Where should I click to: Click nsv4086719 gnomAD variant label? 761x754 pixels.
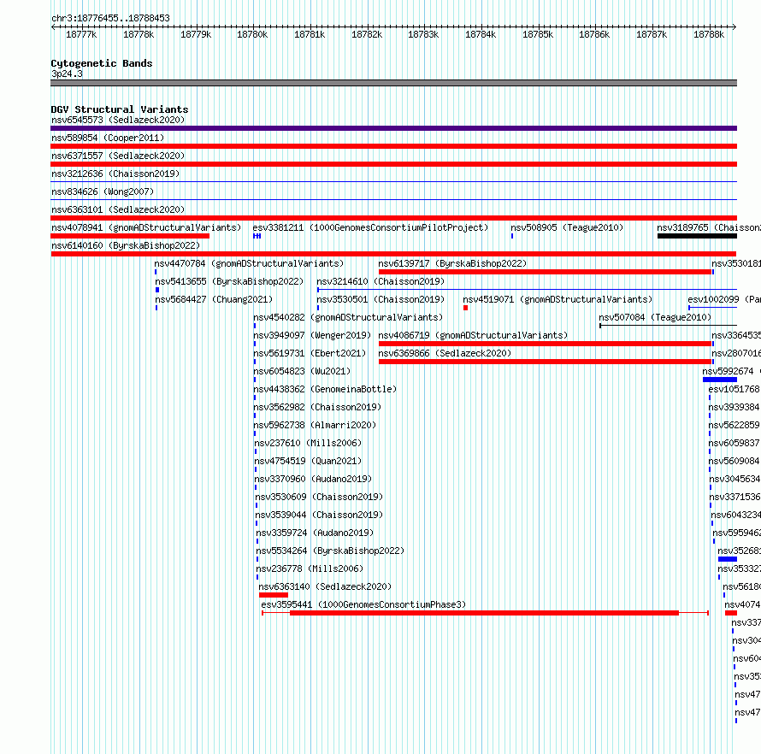pyautogui.click(x=473, y=335)
